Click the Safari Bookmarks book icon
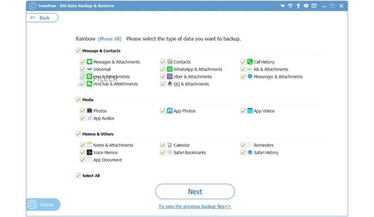Image resolution: width=374 pixels, height=217 pixels. point(170,152)
